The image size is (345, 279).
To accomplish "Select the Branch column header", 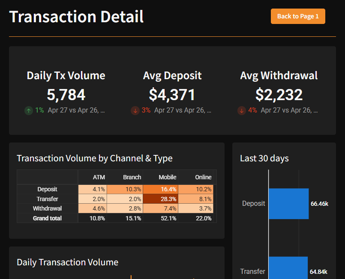I will point(132,177).
